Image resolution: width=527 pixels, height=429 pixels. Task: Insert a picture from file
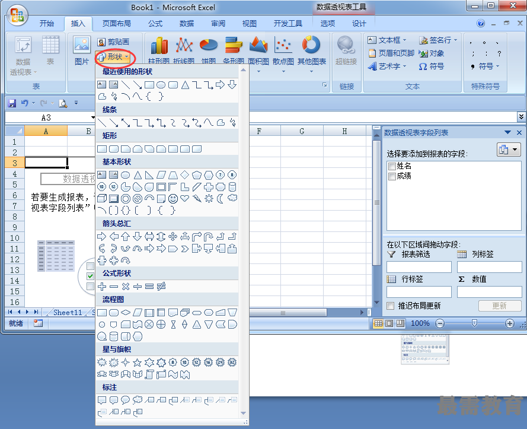(82, 50)
